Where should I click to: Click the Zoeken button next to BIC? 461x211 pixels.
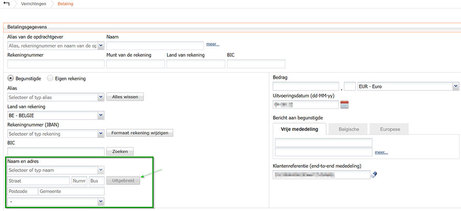click(x=120, y=151)
